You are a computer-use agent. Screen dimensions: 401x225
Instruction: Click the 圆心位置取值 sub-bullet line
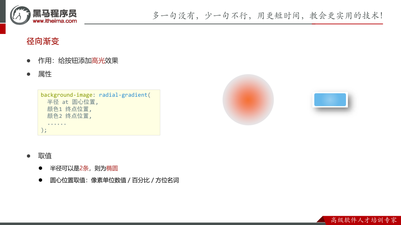(115, 180)
